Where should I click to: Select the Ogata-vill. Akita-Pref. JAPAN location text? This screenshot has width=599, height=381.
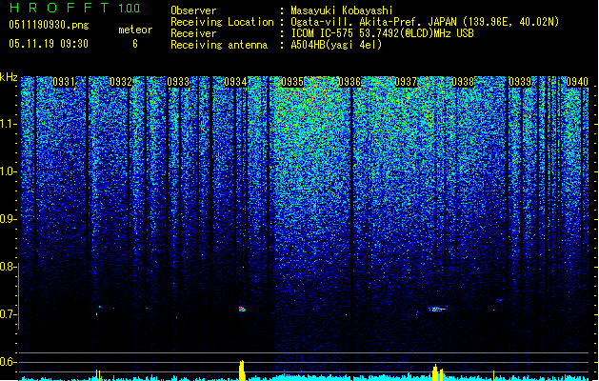click(425, 22)
